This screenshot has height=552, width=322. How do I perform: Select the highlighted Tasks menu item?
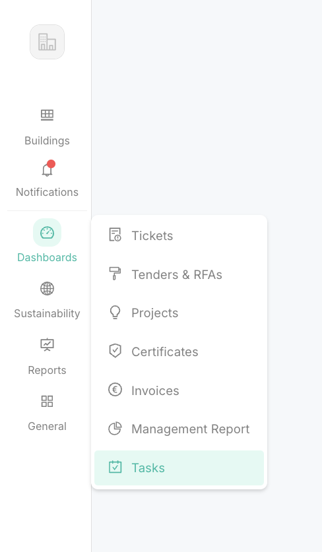click(x=179, y=468)
